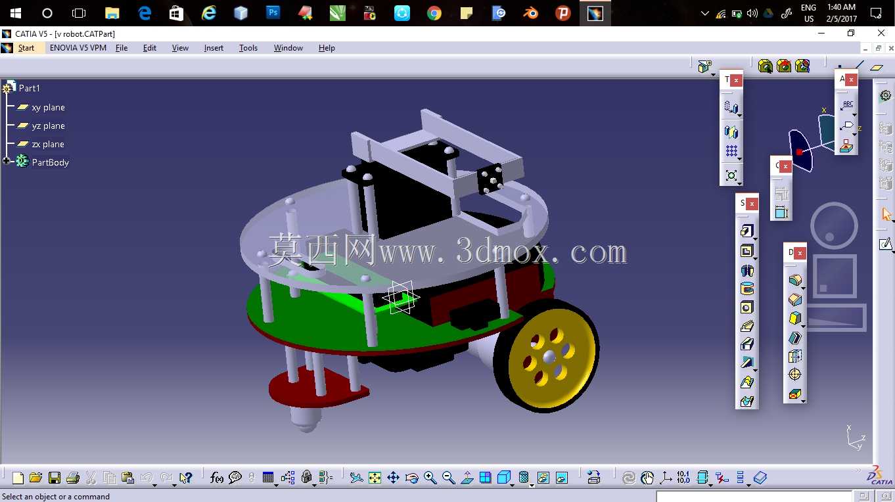Select the Pad tool
Viewport: 895px width, 502px height.
746,231
